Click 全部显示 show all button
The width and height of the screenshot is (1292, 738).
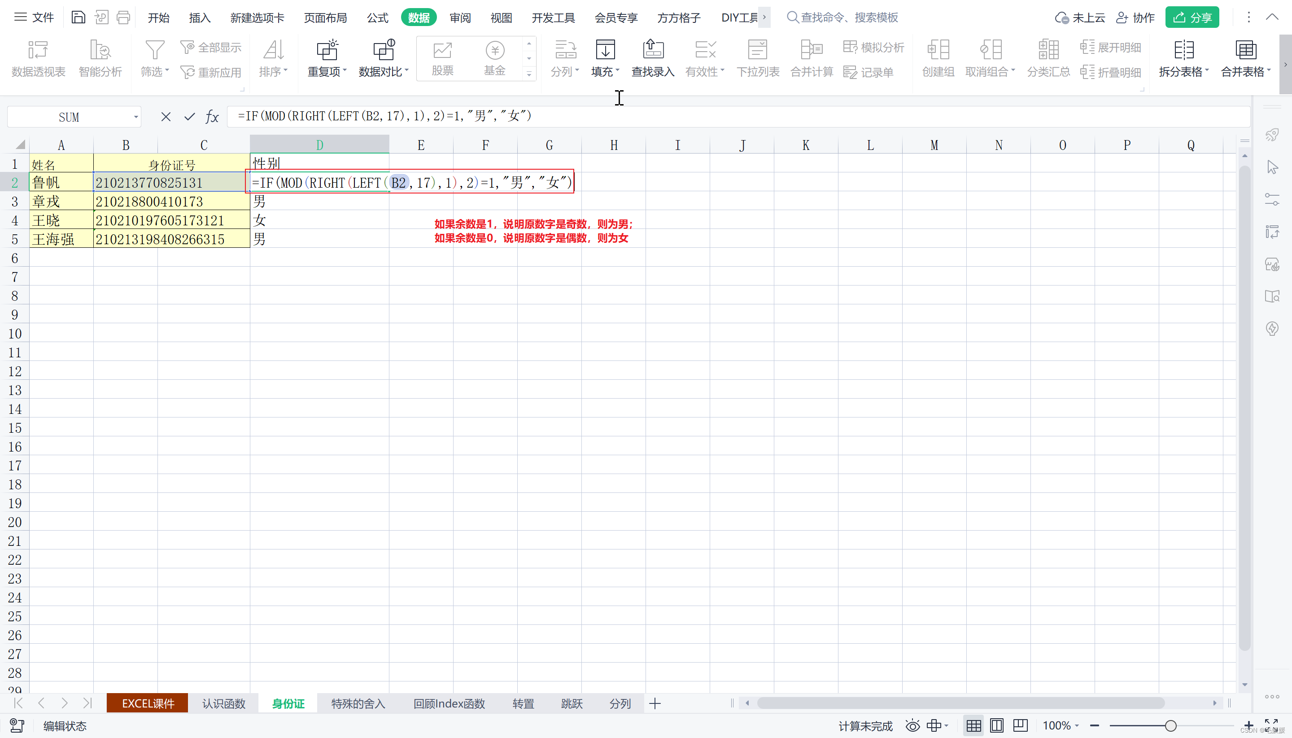point(211,48)
